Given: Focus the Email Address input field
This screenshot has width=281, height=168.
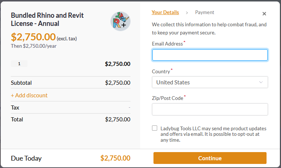Looking at the screenshot, I should pyautogui.click(x=210, y=55).
